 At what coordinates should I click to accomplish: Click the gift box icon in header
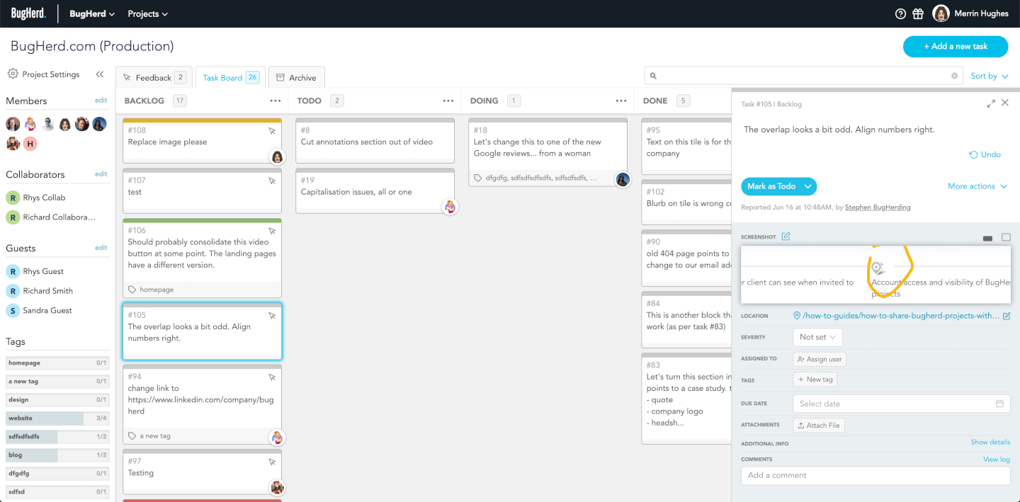pos(918,13)
